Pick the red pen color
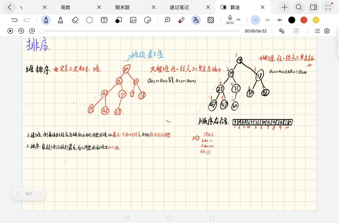The width and height of the screenshot is (339, 223). [304, 20]
